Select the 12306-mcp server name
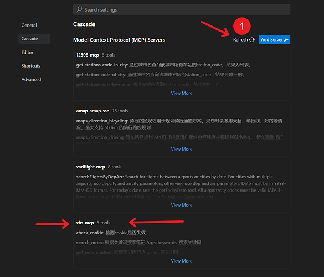The width and height of the screenshot is (324, 277). pyautogui.click(x=88, y=55)
